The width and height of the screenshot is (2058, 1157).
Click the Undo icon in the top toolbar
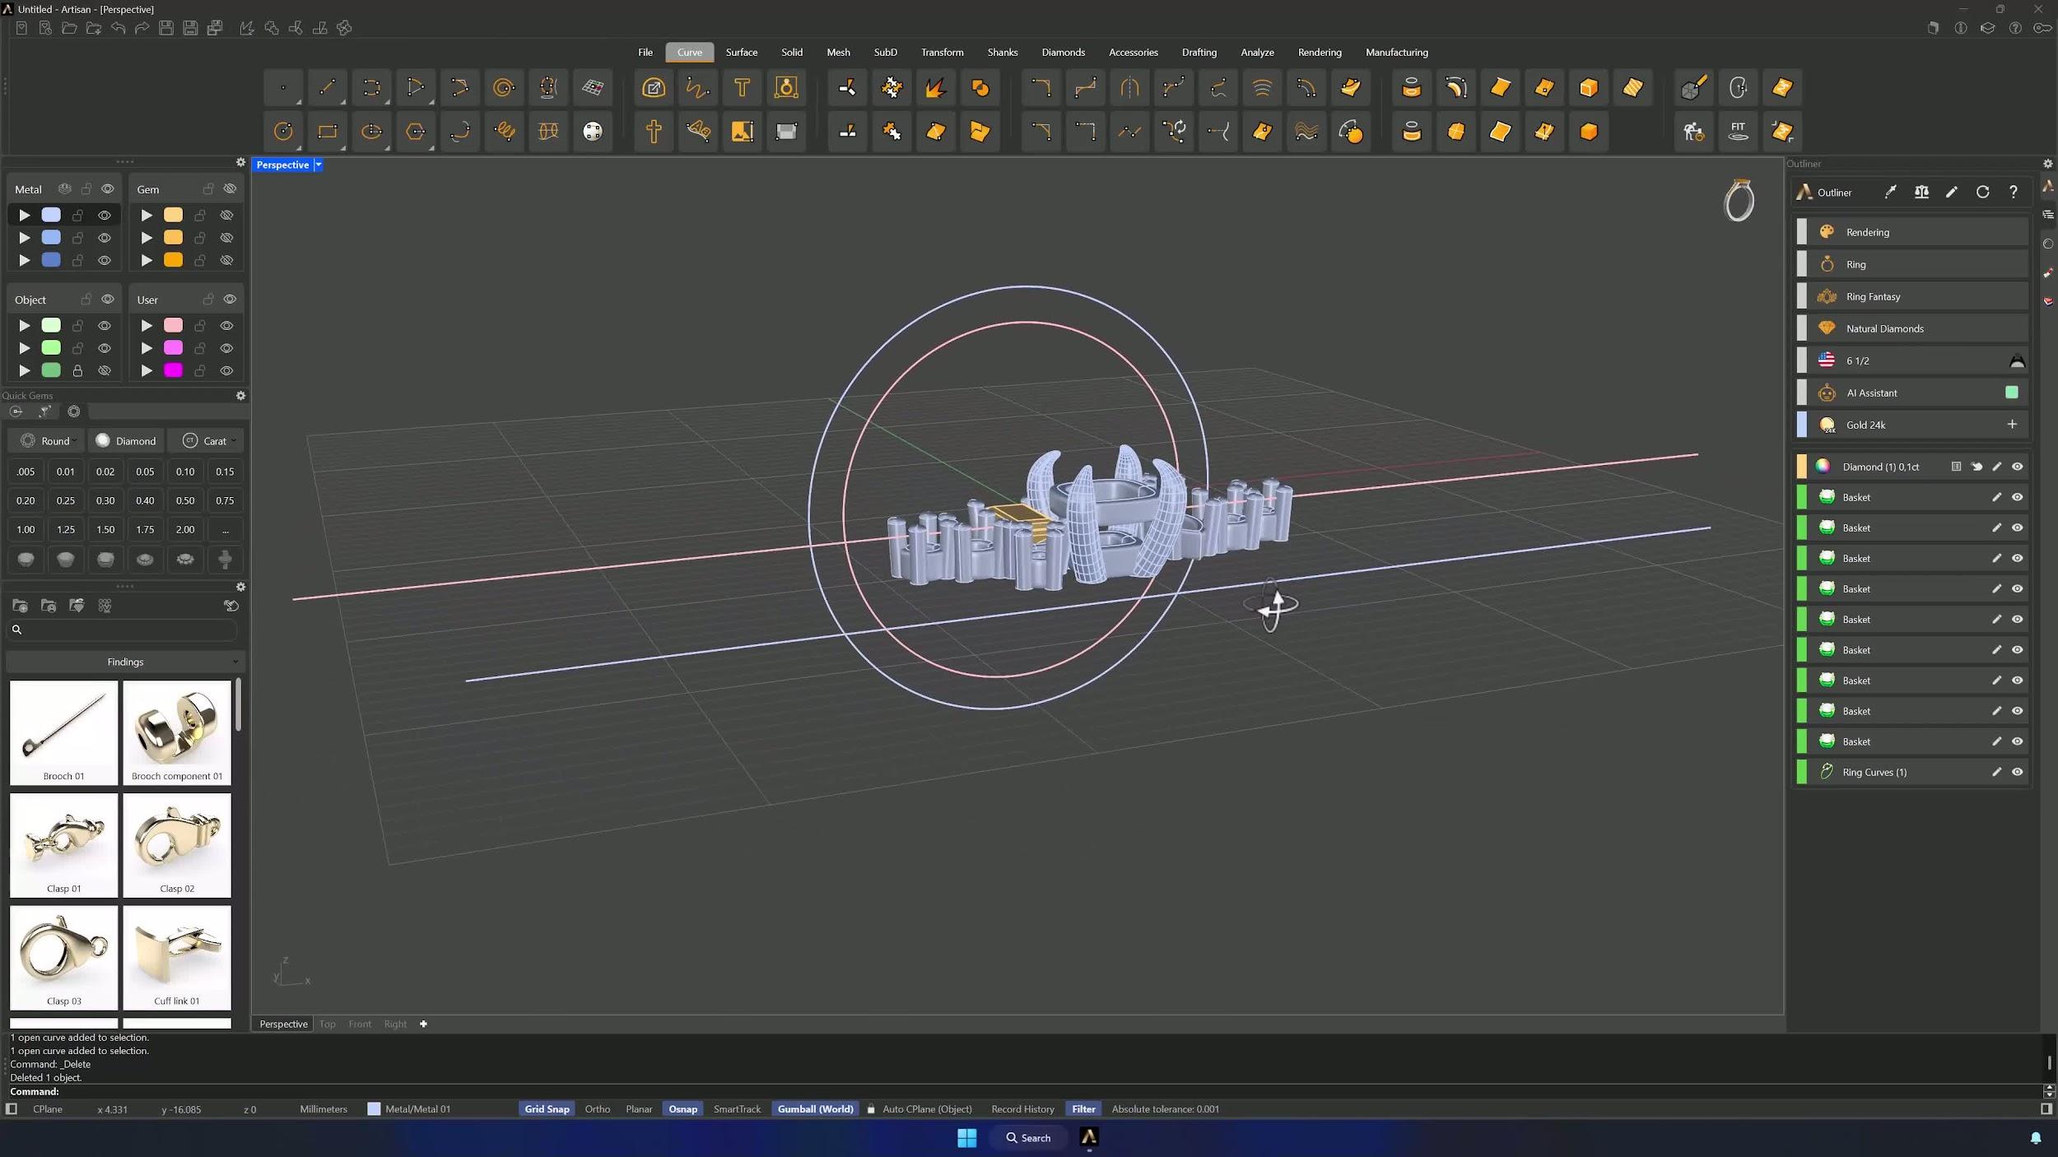coord(118,28)
